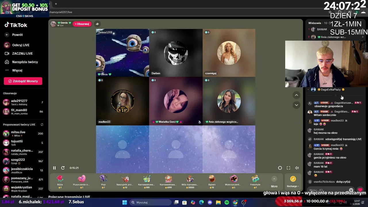Select the czarmigaj guest tile
The width and height of the screenshot is (368, 207).
(229, 53)
